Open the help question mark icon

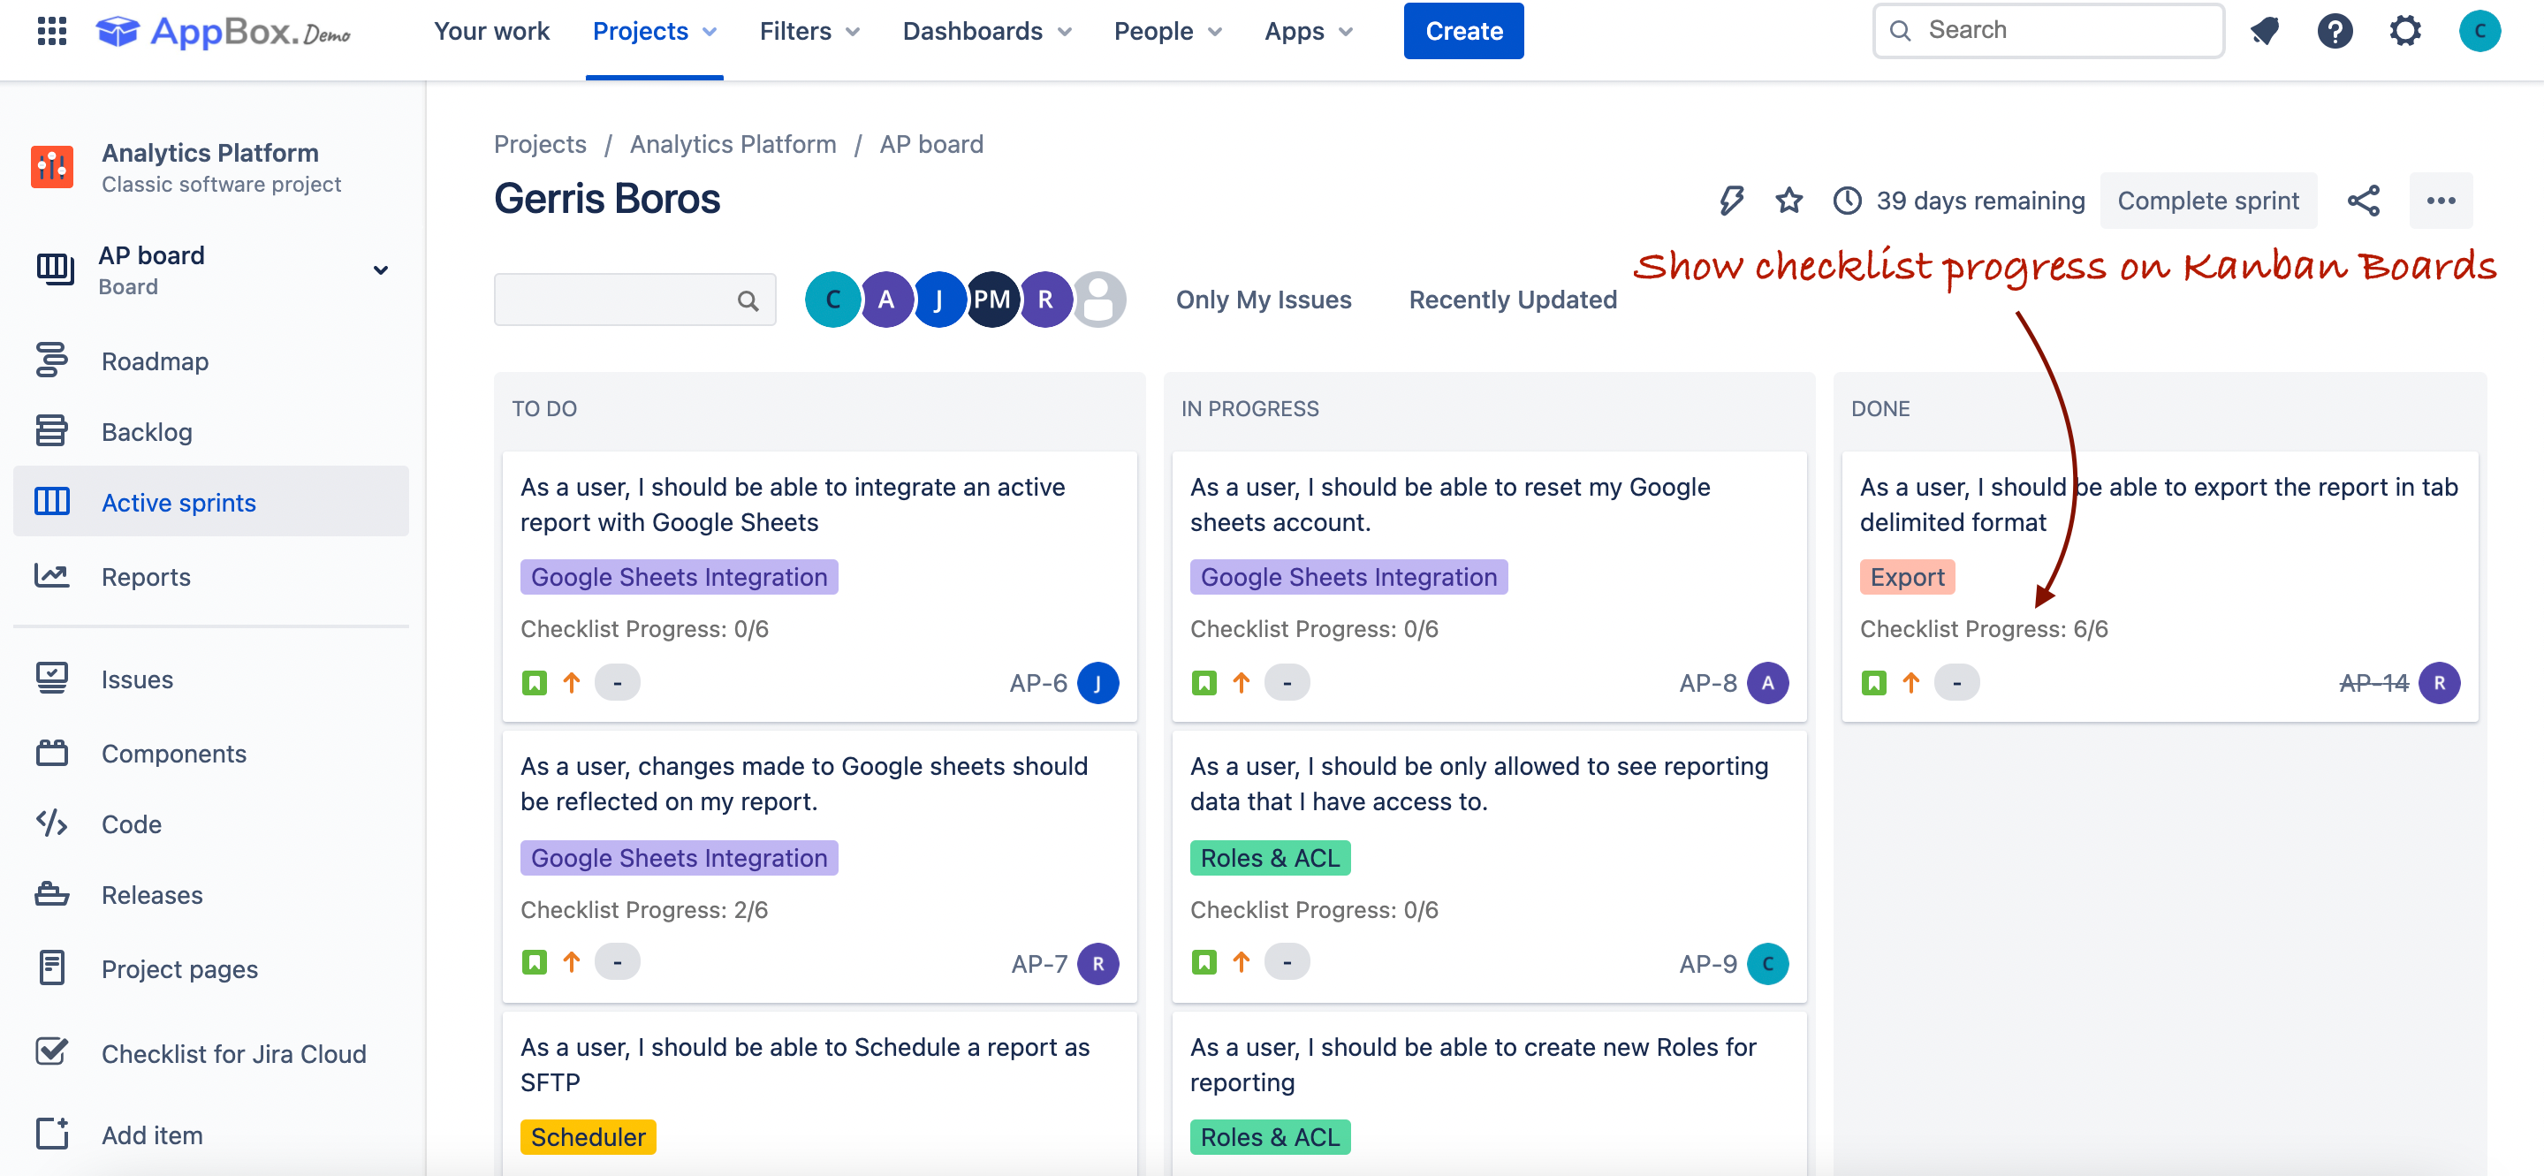pos(2335,31)
